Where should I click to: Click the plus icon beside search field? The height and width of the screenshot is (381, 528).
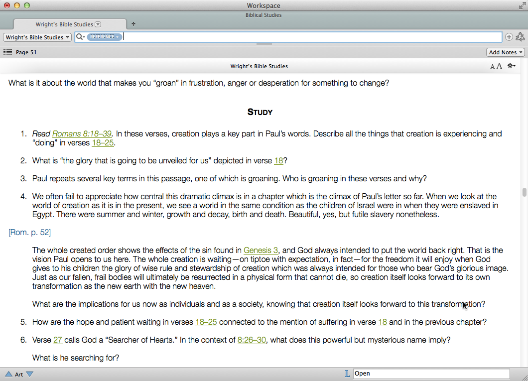click(509, 37)
